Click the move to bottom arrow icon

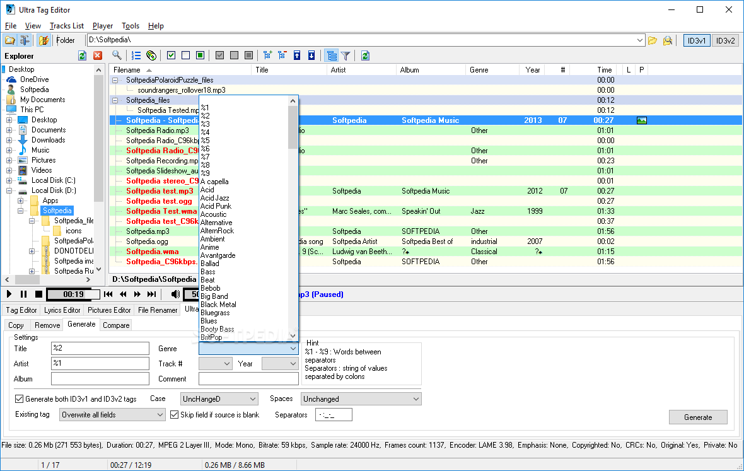click(311, 55)
